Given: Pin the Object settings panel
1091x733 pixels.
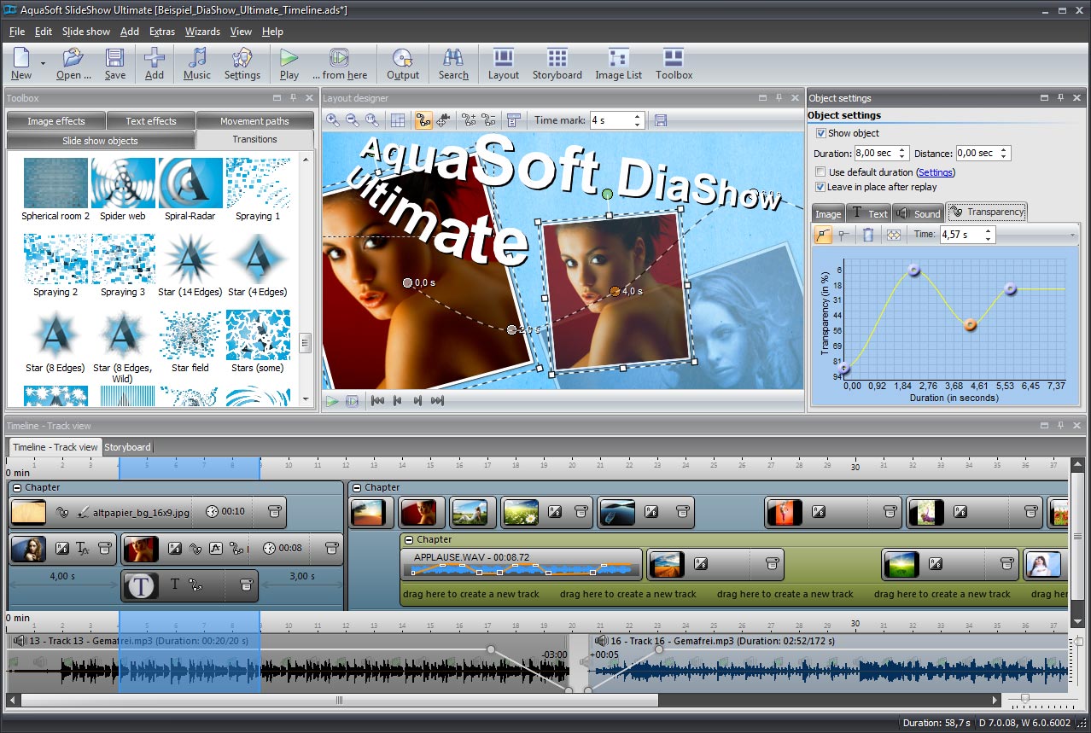Looking at the screenshot, I should point(1060,98).
